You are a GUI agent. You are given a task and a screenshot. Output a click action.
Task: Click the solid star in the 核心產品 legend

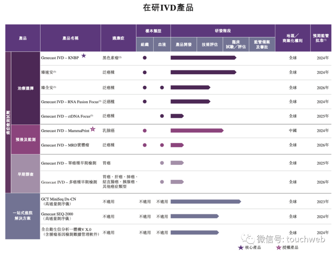coord(240,248)
